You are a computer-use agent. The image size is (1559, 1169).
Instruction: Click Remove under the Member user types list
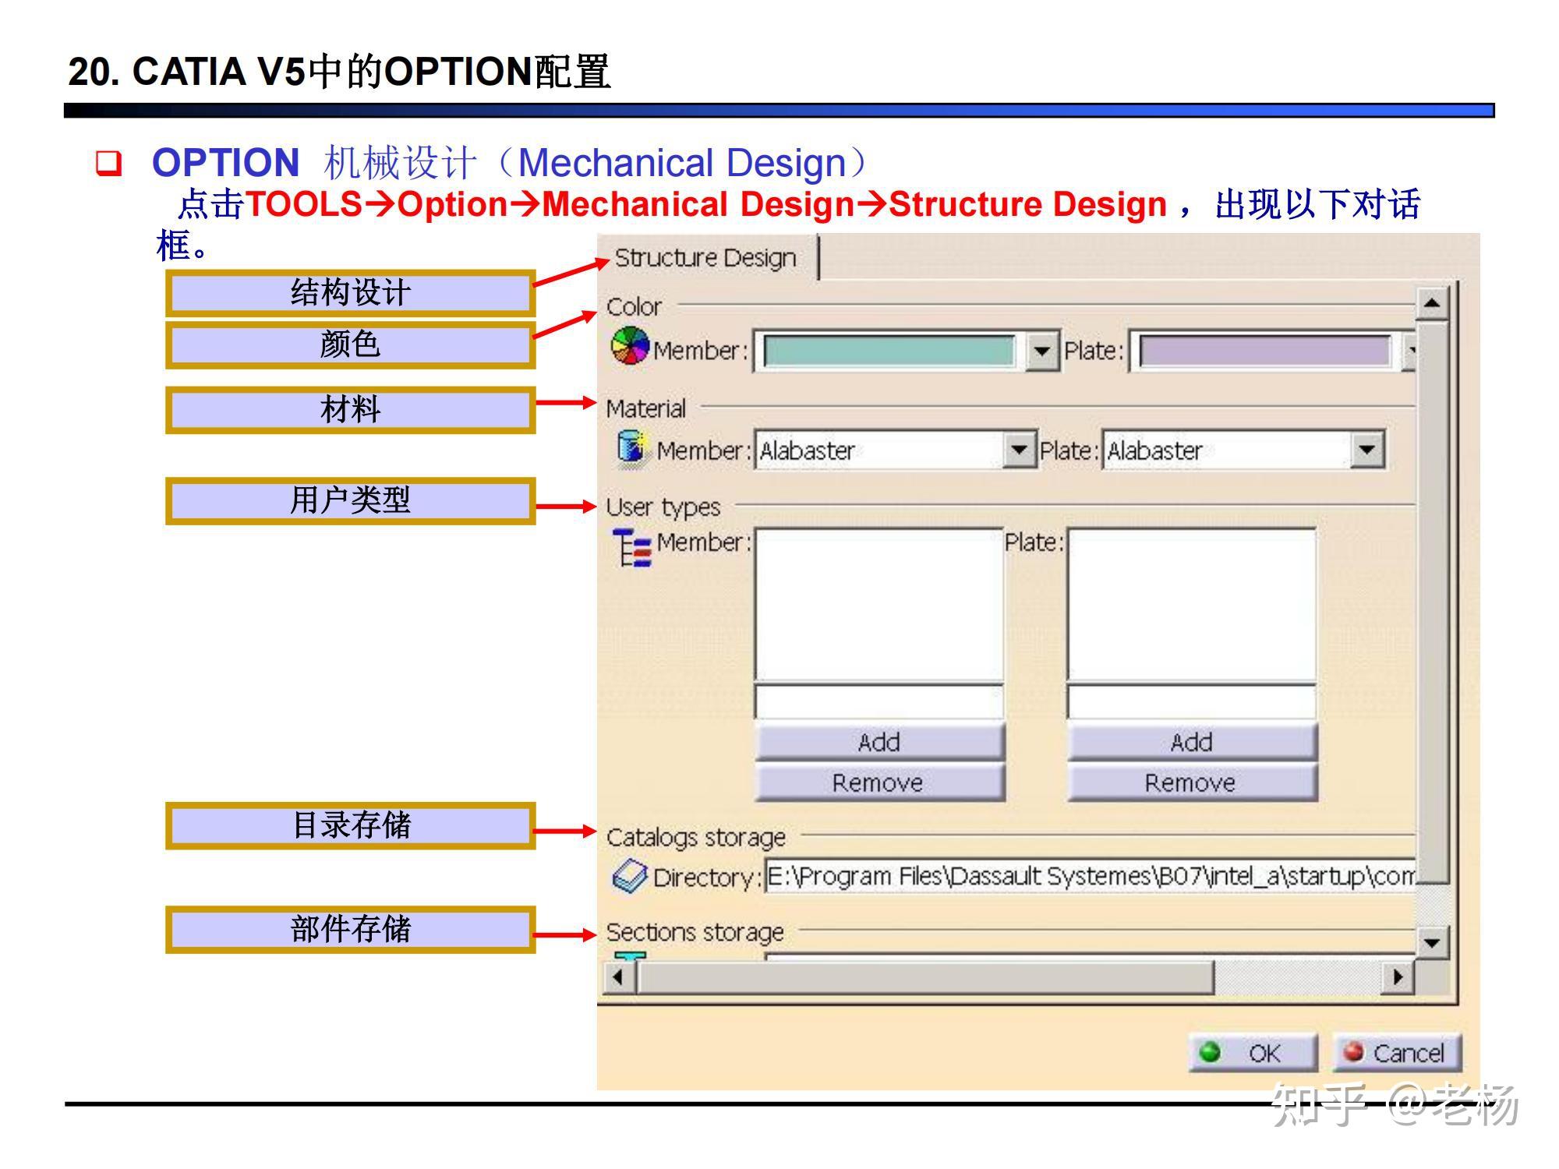pyautogui.click(x=879, y=782)
